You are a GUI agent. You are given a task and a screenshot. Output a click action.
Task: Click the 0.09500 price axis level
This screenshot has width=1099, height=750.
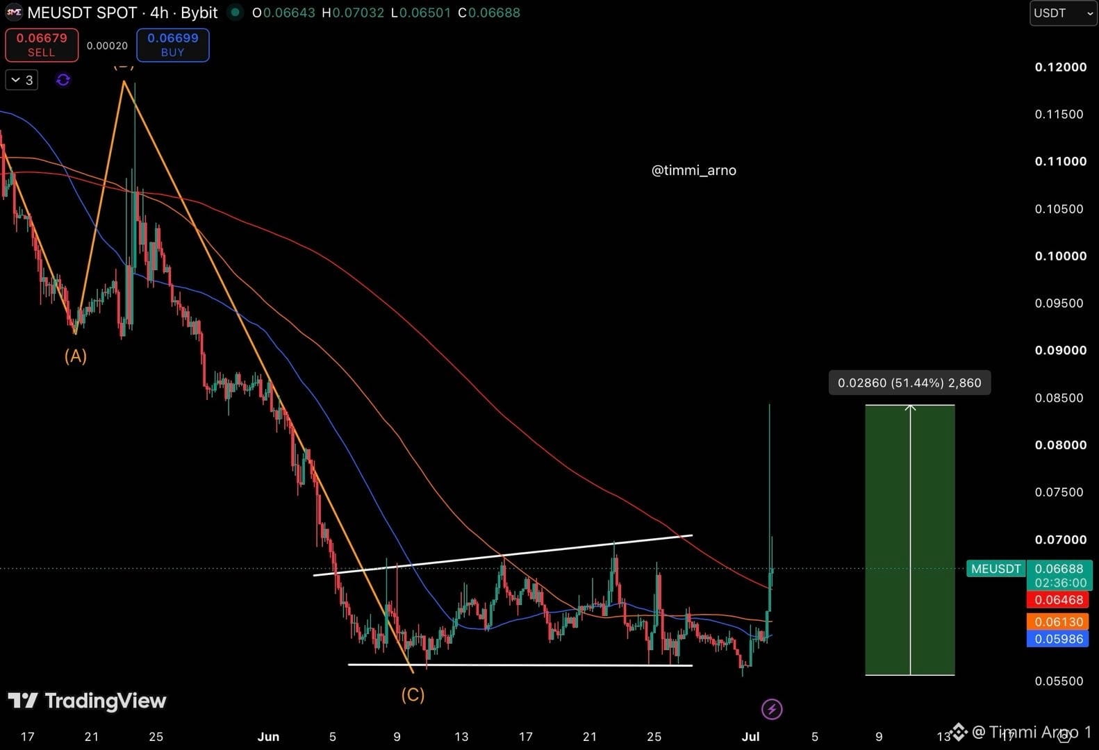(1059, 303)
